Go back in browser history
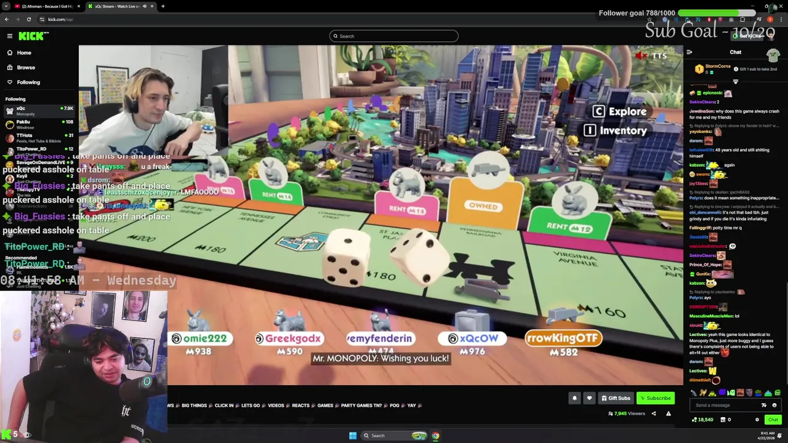 point(7,19)
